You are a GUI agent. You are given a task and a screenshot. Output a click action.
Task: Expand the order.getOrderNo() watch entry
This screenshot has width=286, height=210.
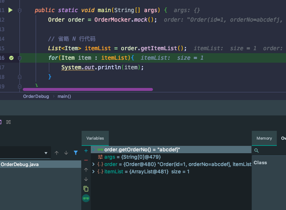pos(93,150)
